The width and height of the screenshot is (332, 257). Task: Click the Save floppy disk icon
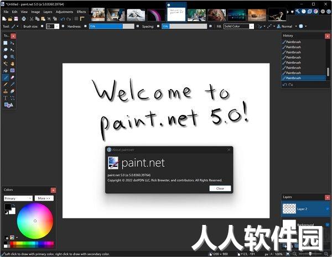(16, 19)
